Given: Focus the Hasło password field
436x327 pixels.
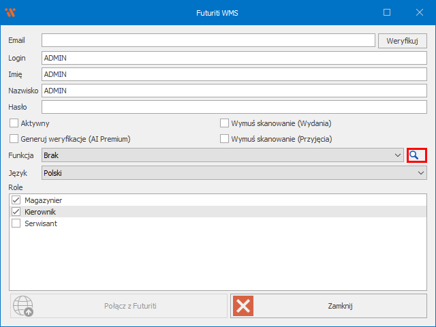Looking at the screenshot, I should (x=234, y=107).
